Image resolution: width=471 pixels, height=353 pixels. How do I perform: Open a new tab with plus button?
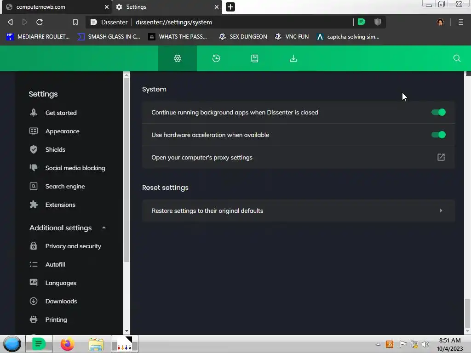[x=230, y=6]
